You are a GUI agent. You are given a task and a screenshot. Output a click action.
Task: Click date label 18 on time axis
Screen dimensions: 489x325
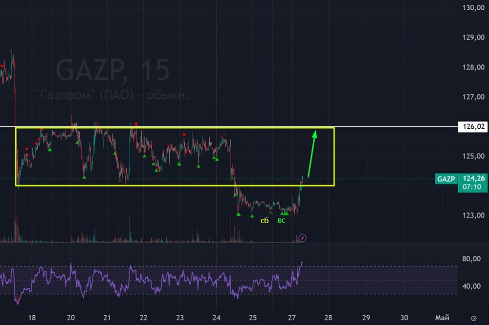tap(32, 318)
